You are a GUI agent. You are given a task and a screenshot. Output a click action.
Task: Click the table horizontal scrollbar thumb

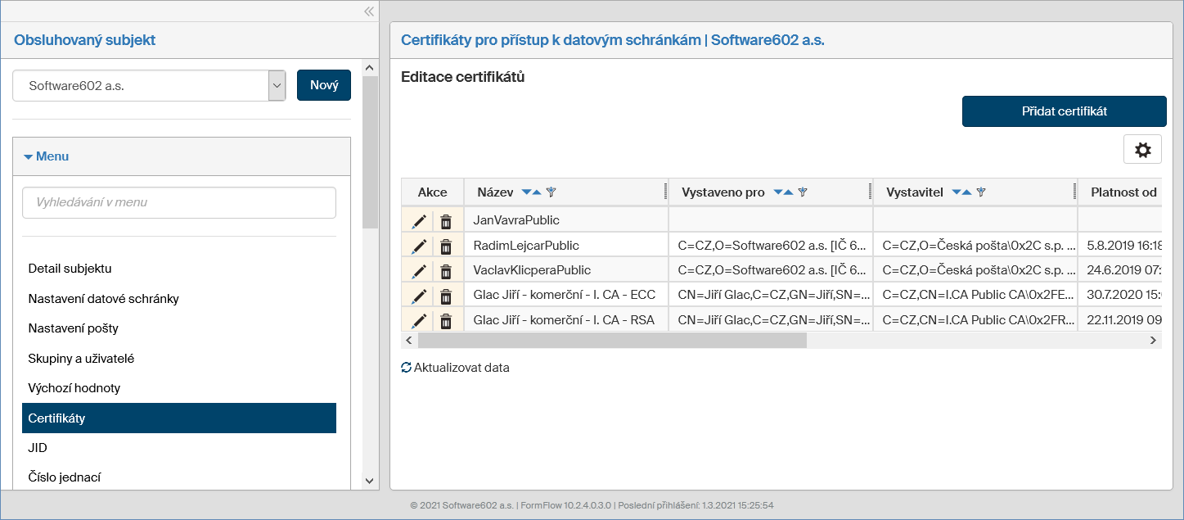click(x=612, y=341)
